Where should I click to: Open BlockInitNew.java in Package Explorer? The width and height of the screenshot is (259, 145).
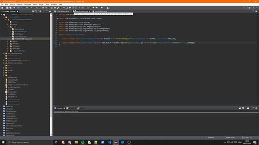pyautogui.click(x=21, y=31)
